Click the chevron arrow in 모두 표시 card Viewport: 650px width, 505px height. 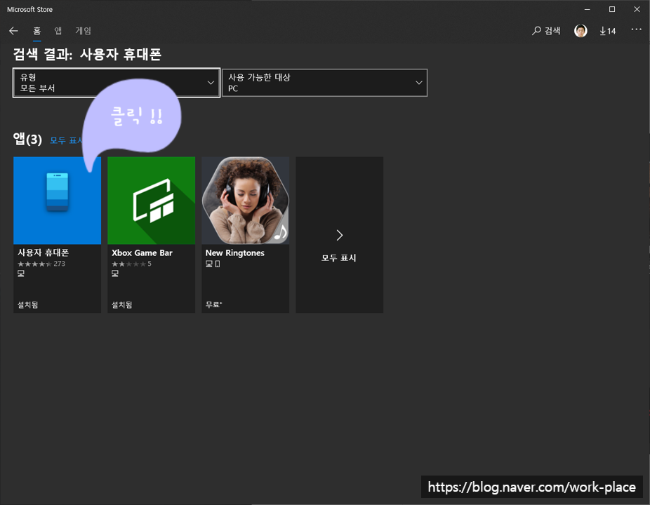tap(340, 235)
